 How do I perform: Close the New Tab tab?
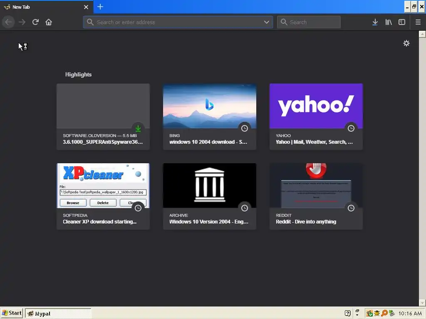click(86, 7)
